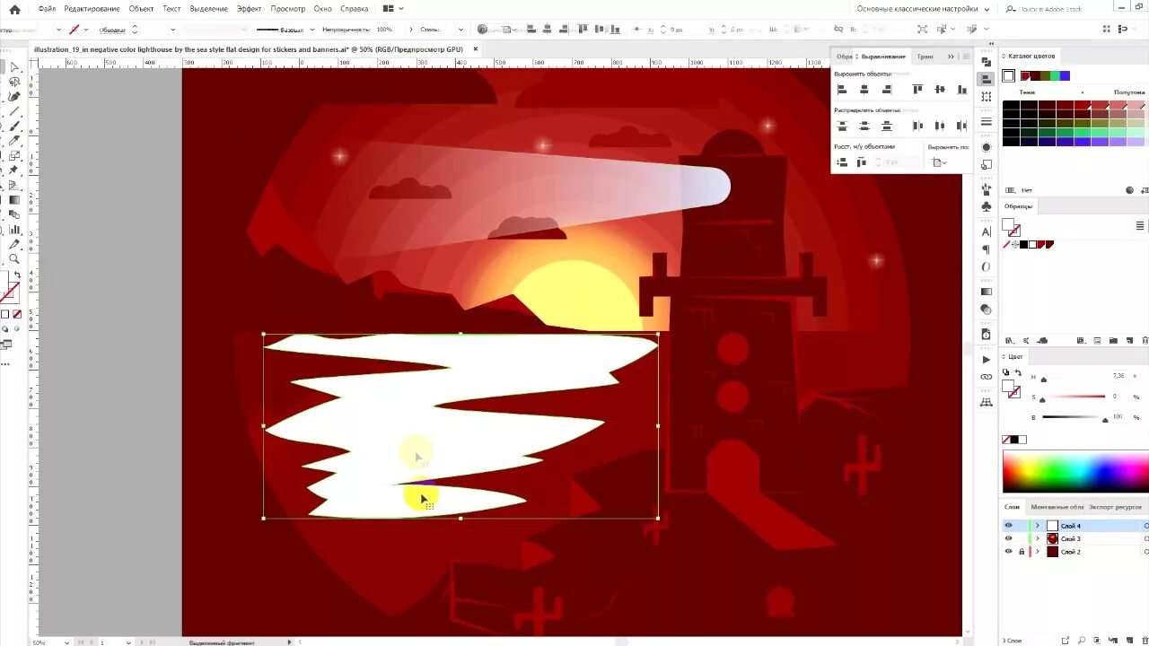Align objects to vertical center

[x=940, y=90]
